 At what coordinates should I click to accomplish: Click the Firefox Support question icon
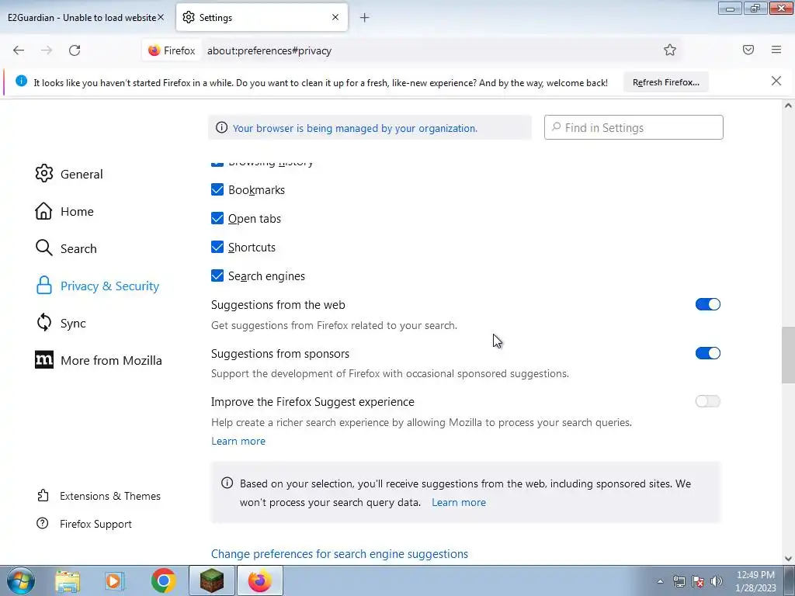(x=43, y=523)
